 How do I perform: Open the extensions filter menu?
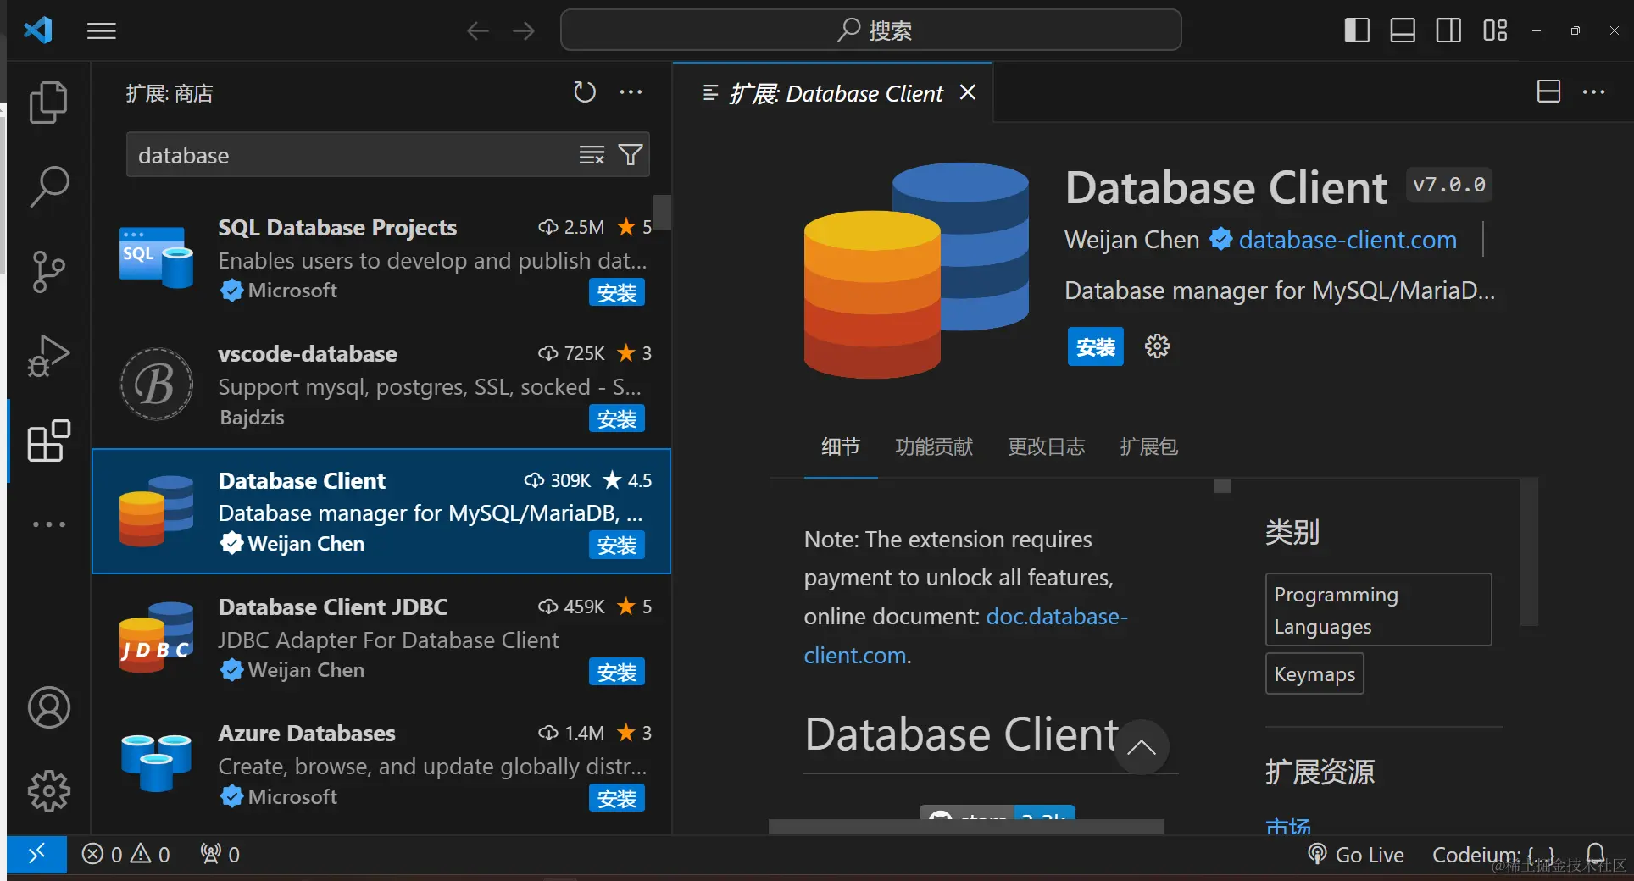631,155
